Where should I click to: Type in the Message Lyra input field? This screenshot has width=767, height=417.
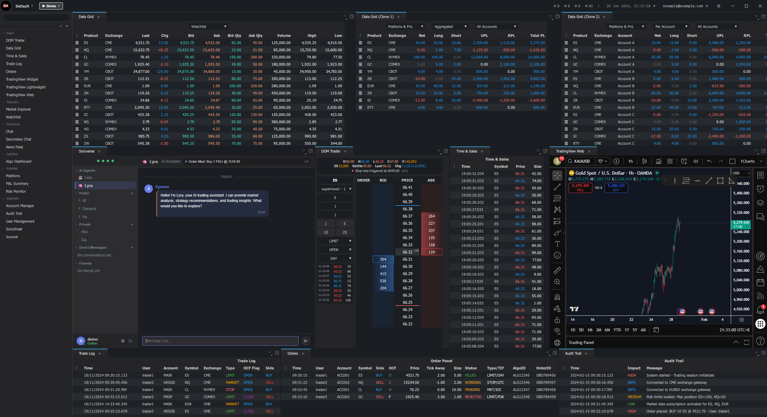[220, 341]
